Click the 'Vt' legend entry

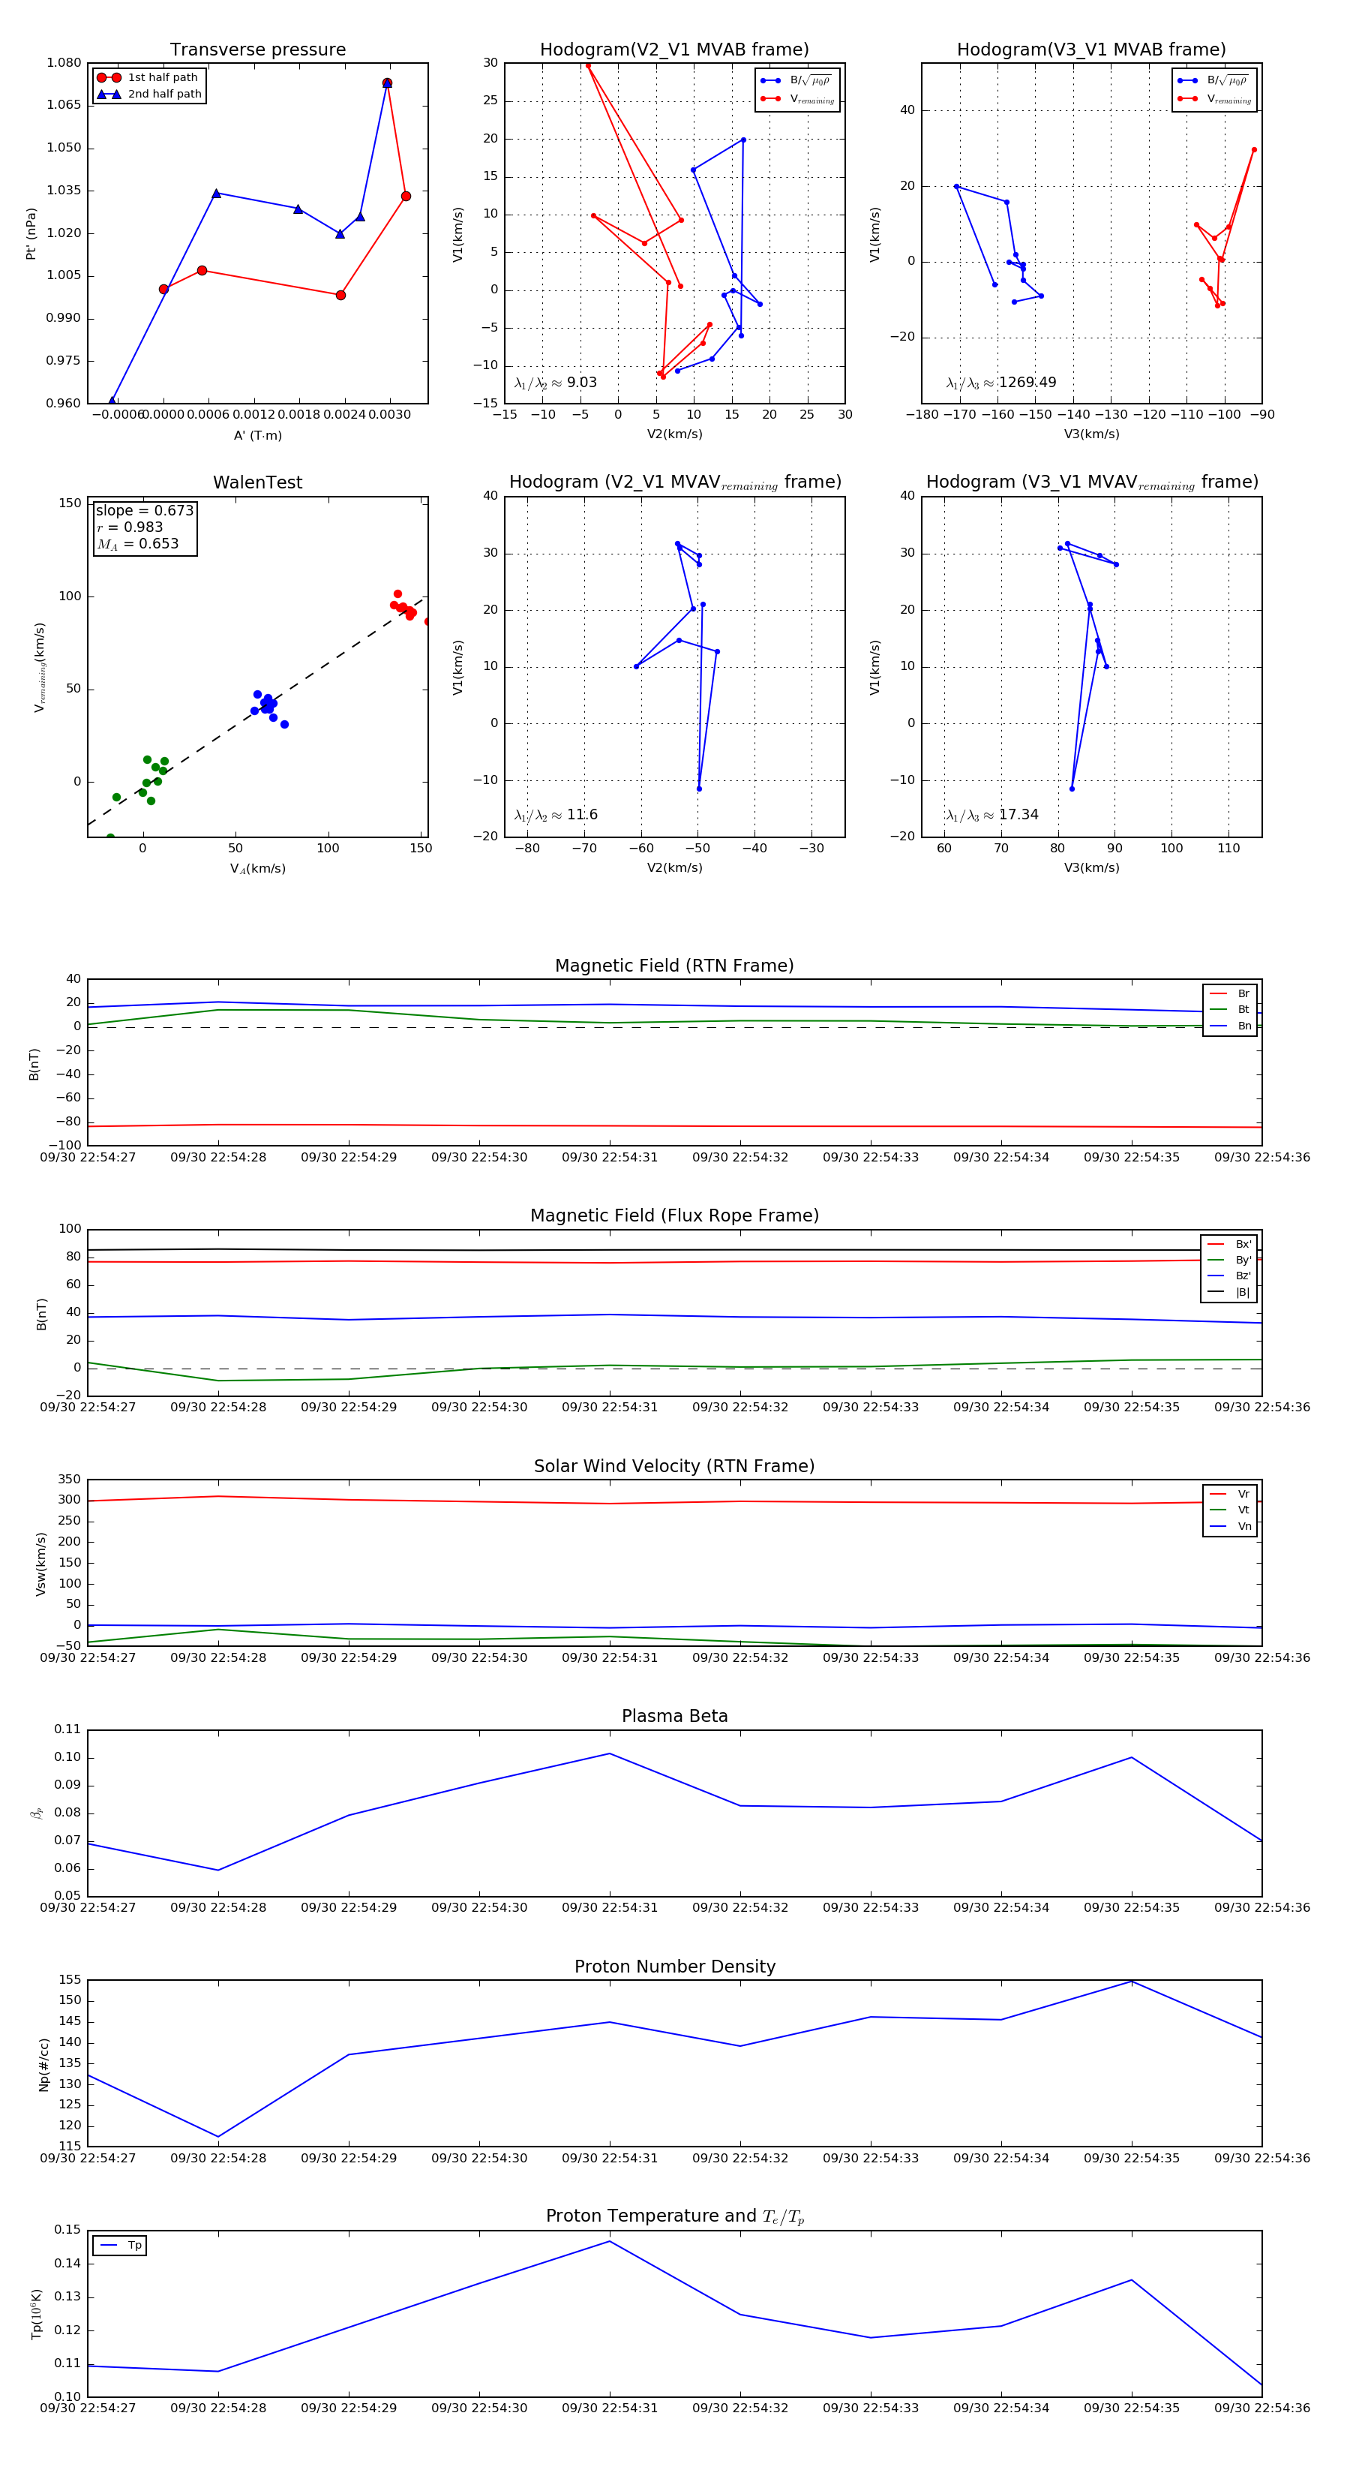coord(1230,1510)
